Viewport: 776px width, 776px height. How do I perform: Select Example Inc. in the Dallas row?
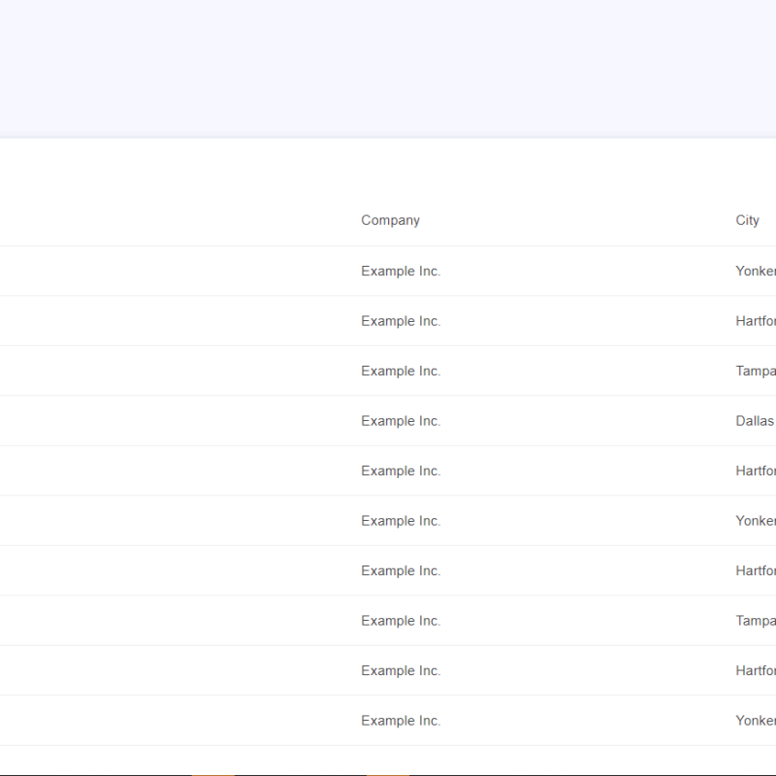[x=401, y=421]
